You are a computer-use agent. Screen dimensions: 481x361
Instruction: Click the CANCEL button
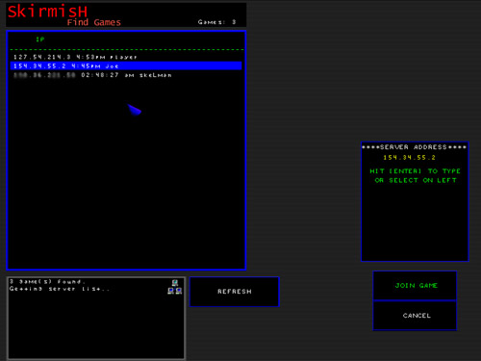pos(415,316)
